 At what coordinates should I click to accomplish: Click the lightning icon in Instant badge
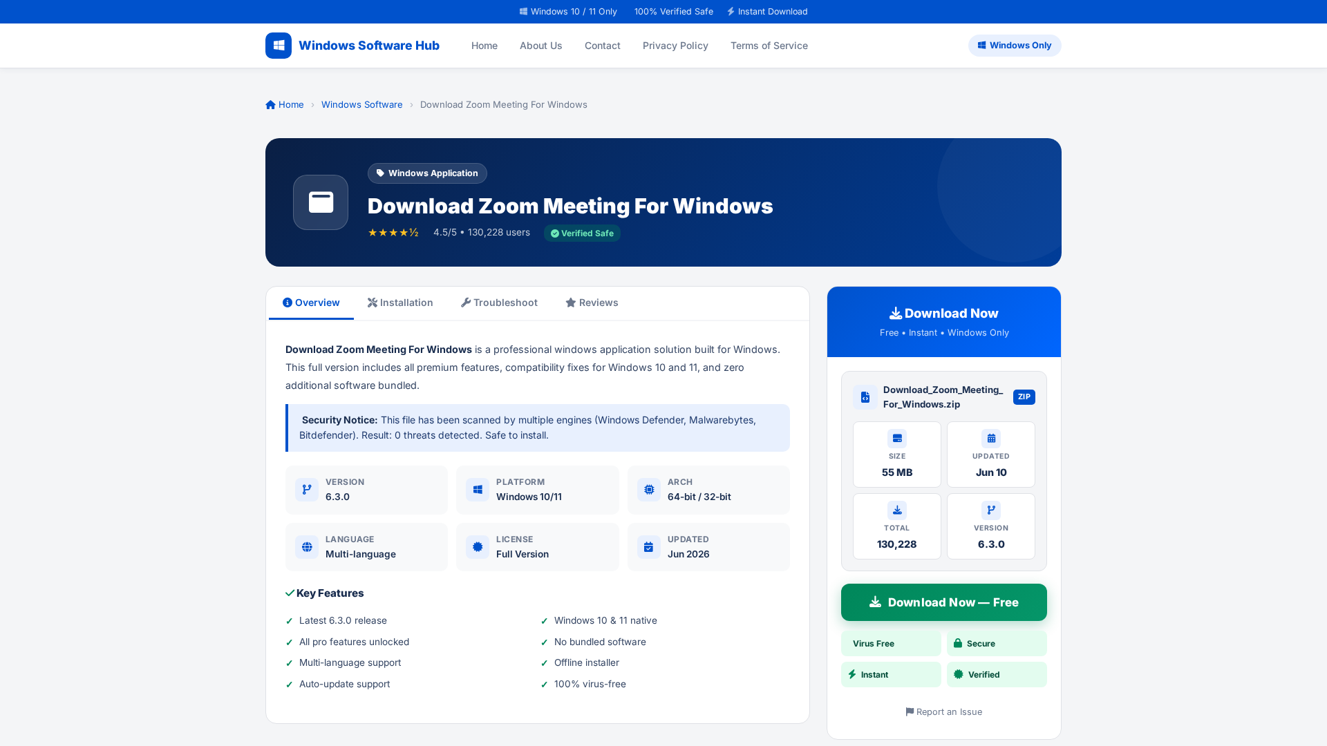[x=852, y=675]
